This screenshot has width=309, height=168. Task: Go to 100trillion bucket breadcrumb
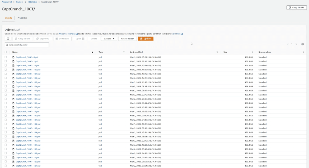32,2
